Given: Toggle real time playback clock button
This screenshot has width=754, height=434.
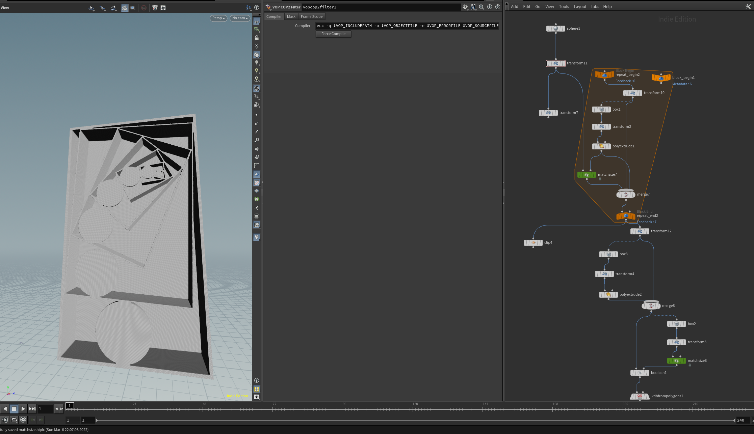Looking at the screenshot, I should click(x=23, y=420).
